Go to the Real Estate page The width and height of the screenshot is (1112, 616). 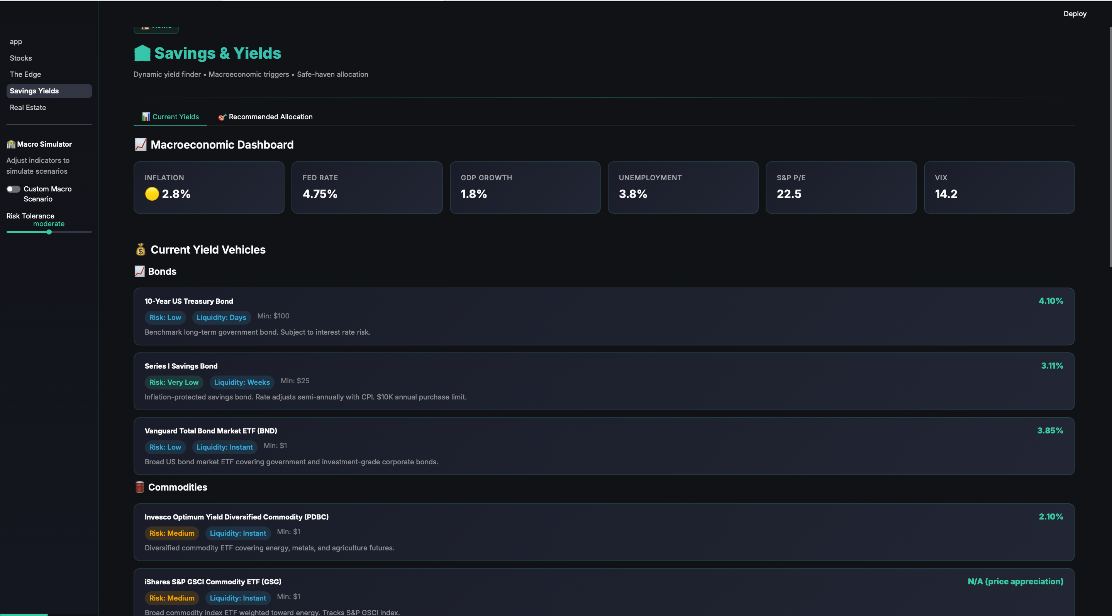click(x=28, y=107)
